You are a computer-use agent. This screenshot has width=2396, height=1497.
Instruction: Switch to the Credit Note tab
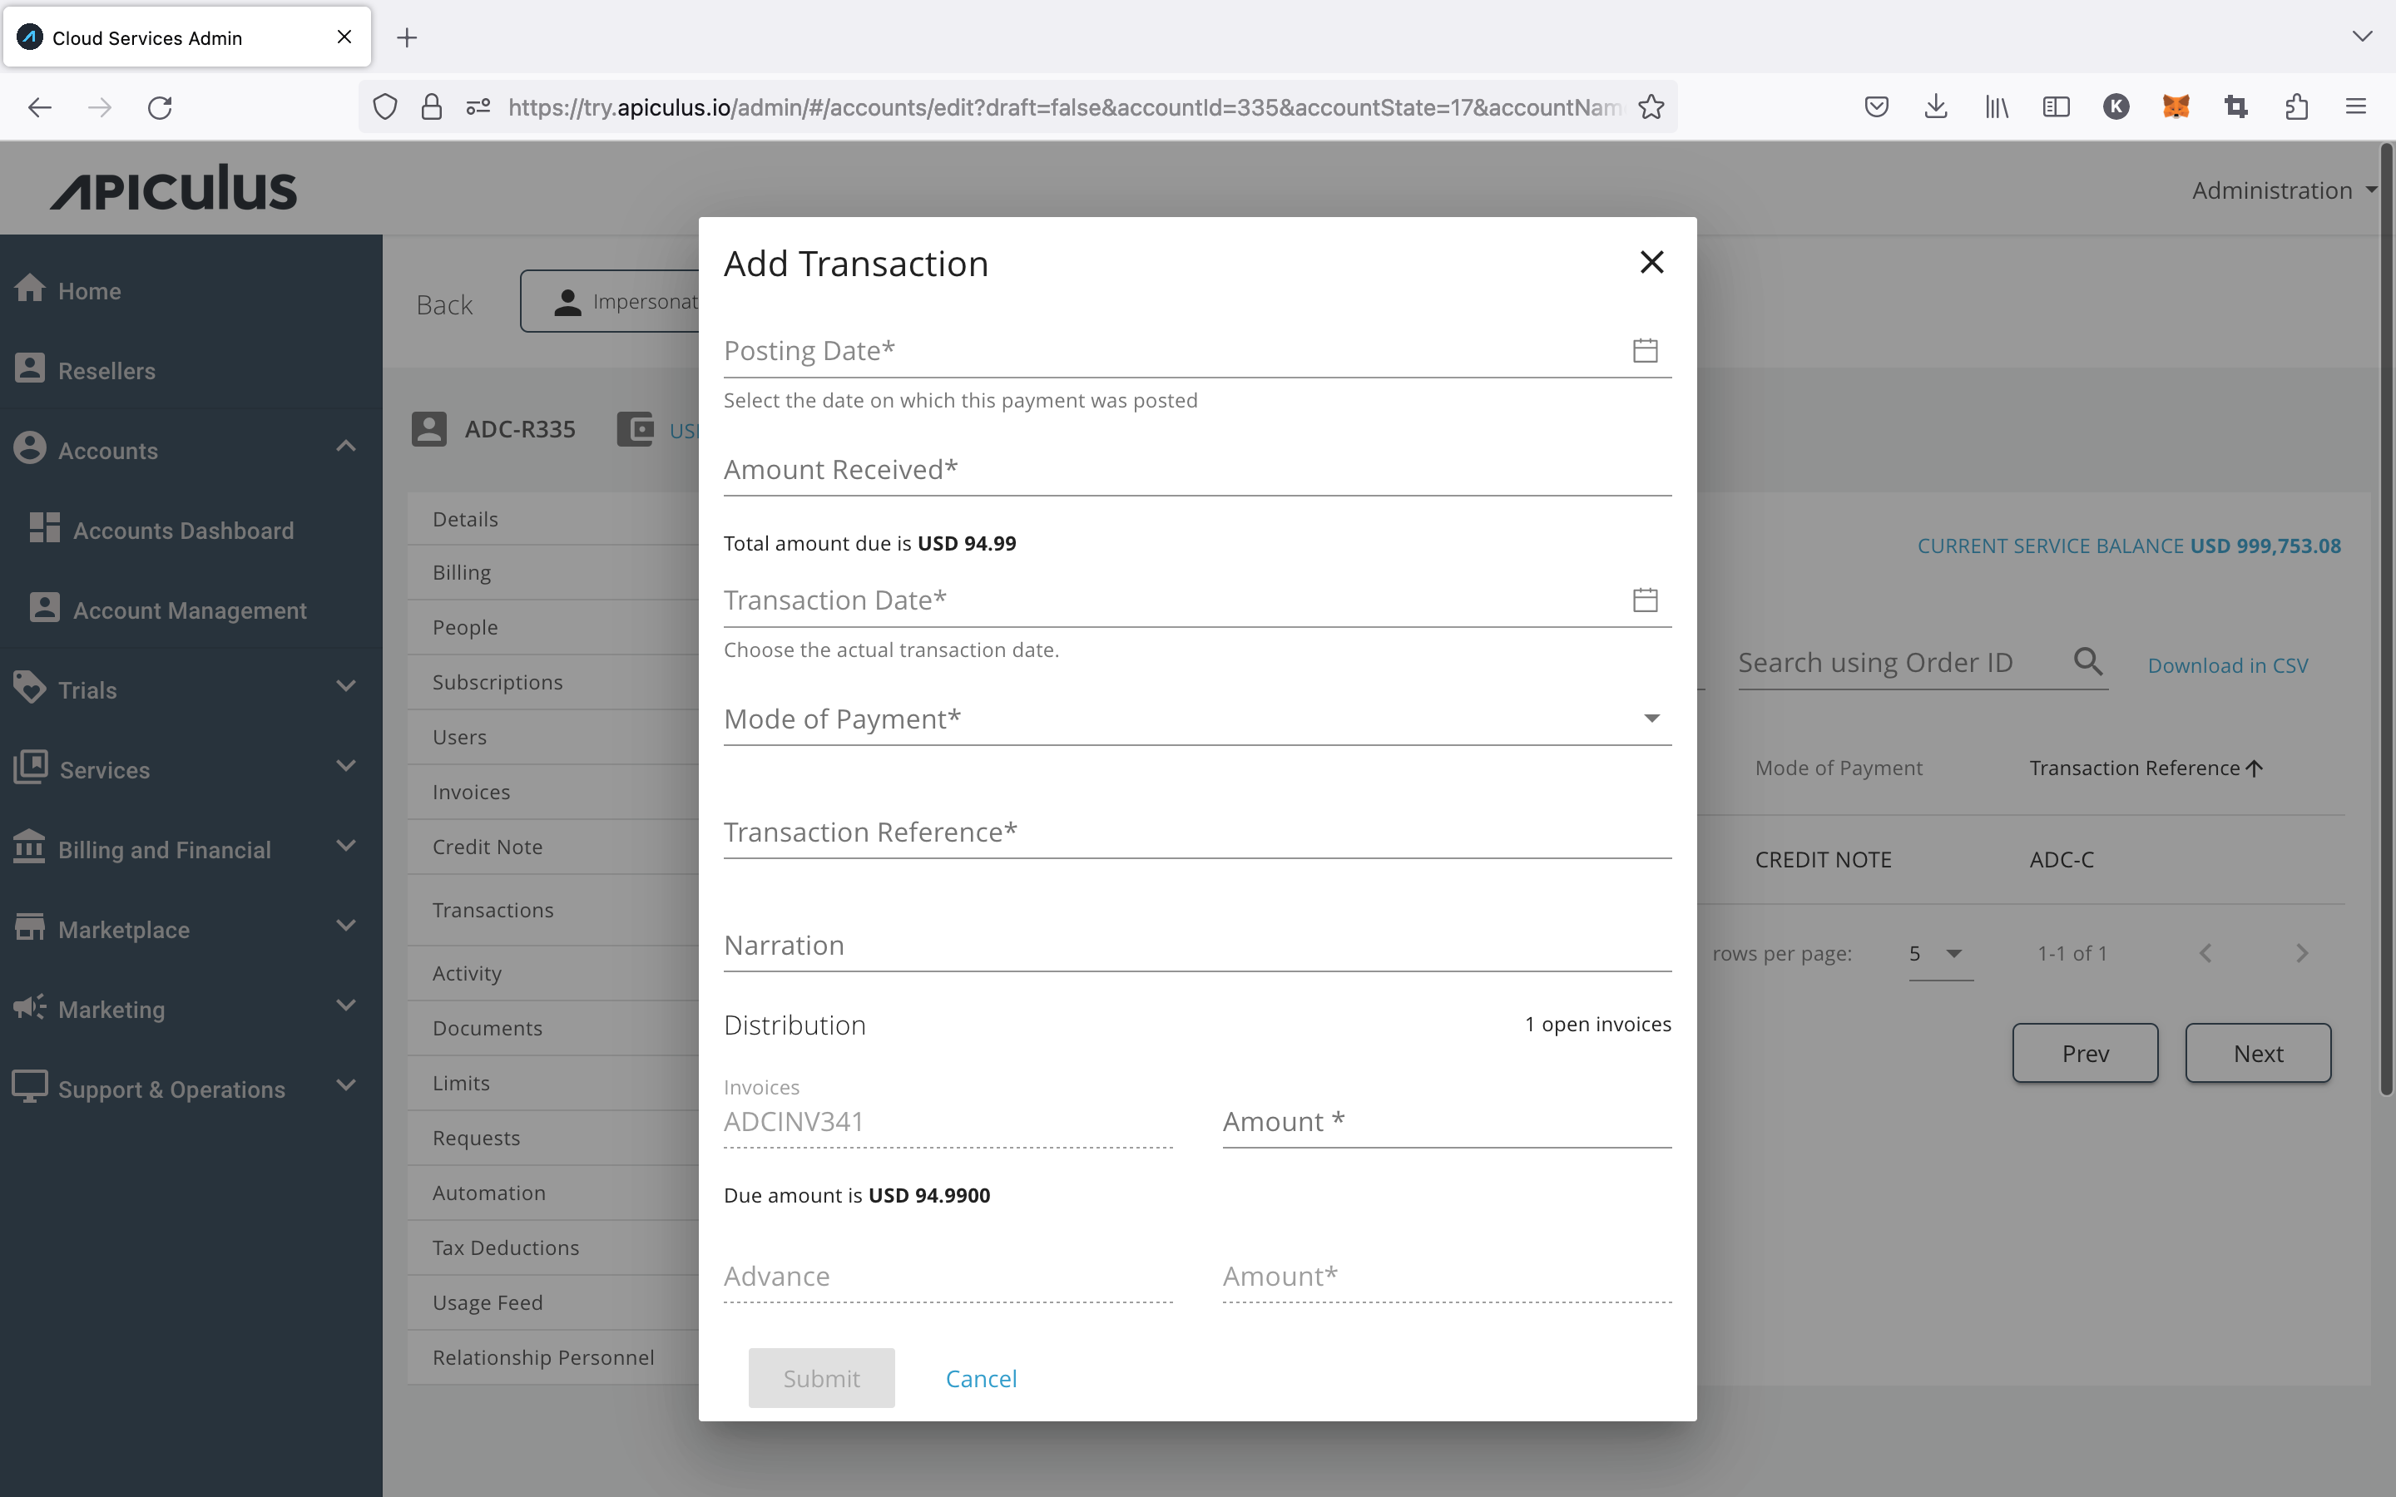488,847
